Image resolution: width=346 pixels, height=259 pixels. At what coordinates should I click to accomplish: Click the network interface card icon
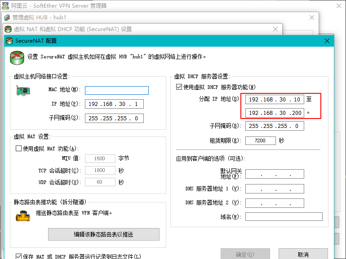point(23,90)
